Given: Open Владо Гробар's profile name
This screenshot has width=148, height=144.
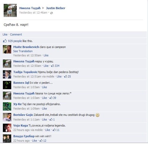Looking at the screenshot, I should click(x=24, y=136).
